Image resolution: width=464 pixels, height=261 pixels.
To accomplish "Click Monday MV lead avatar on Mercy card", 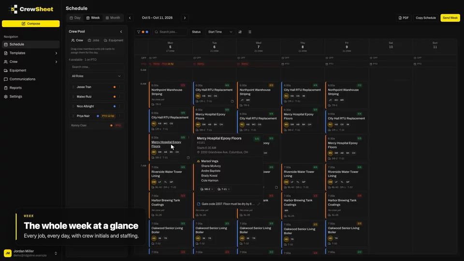I will point(154,152).
